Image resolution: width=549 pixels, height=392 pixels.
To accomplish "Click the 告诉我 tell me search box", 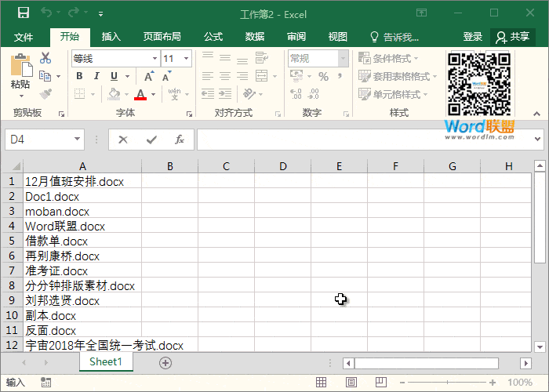I will pyautogui.click(x=394, y=37).
